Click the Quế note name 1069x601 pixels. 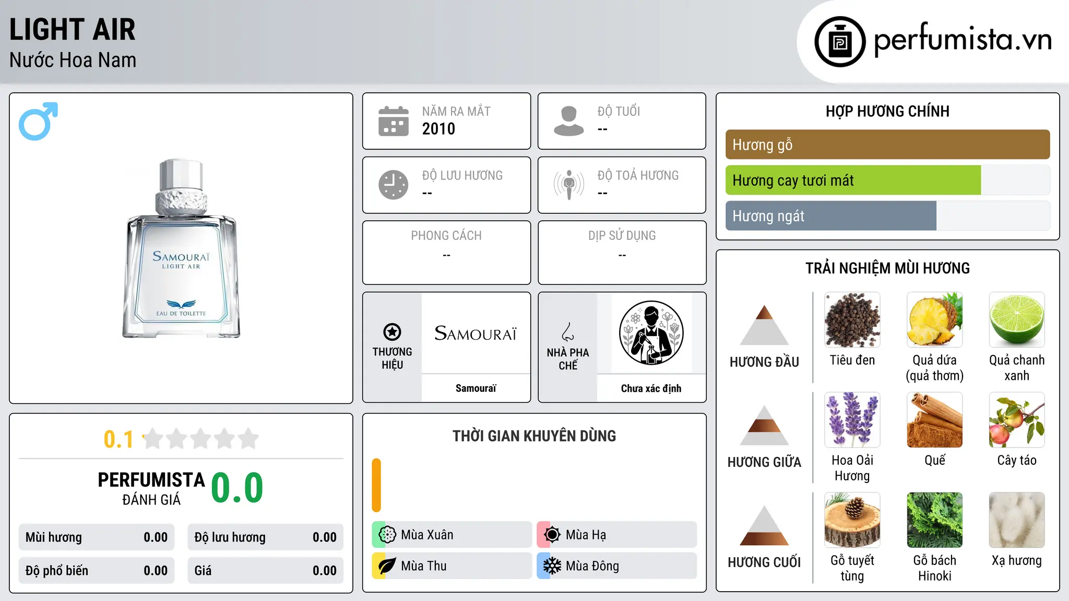pyautogui.click(x=934, y=460)
